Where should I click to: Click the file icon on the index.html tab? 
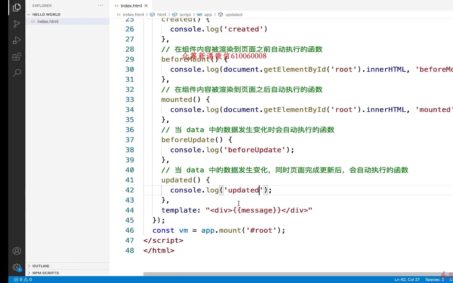click(116, 6)
